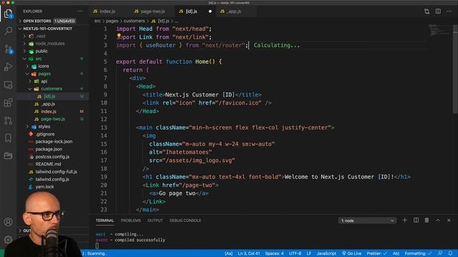Click the feedback icon in status bar
Viewport: 458px width, 257px height.
coord(440,253)
